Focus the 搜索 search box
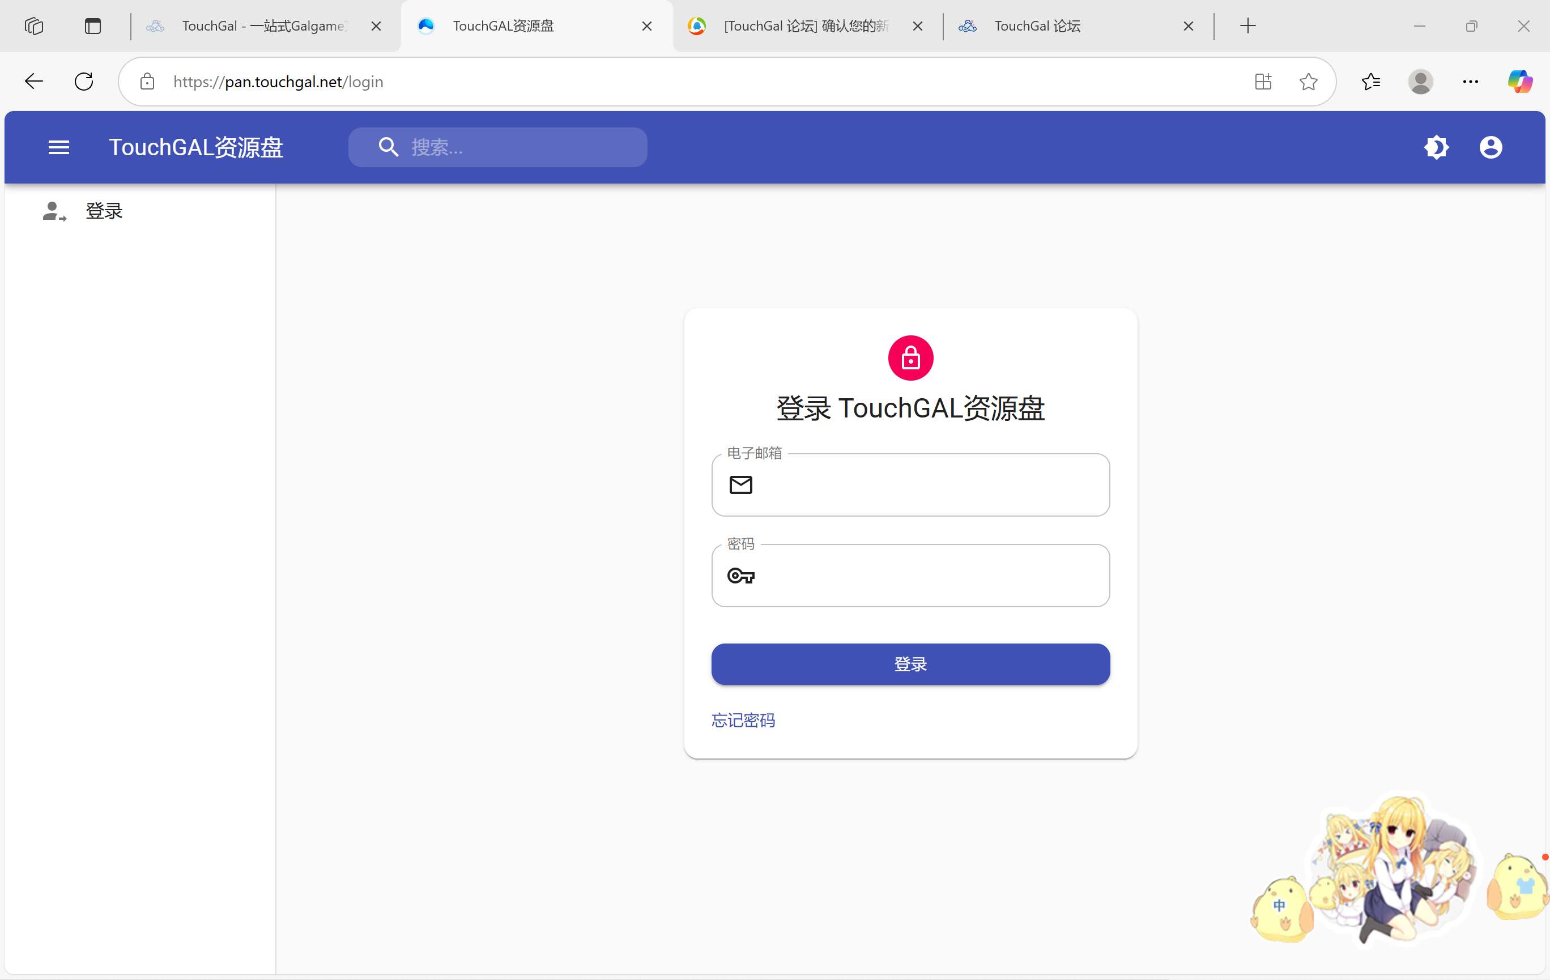This screenshot has width=1550, height=980. pos(497,147)
